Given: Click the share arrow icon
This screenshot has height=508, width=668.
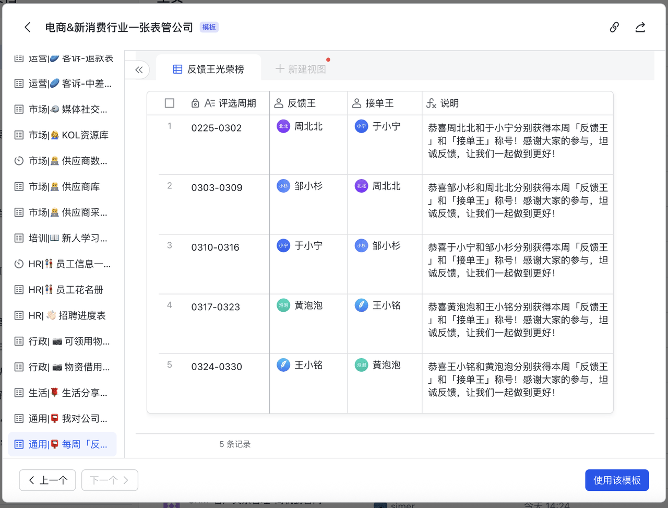Looking at the screenshot, I should point(640,27).
